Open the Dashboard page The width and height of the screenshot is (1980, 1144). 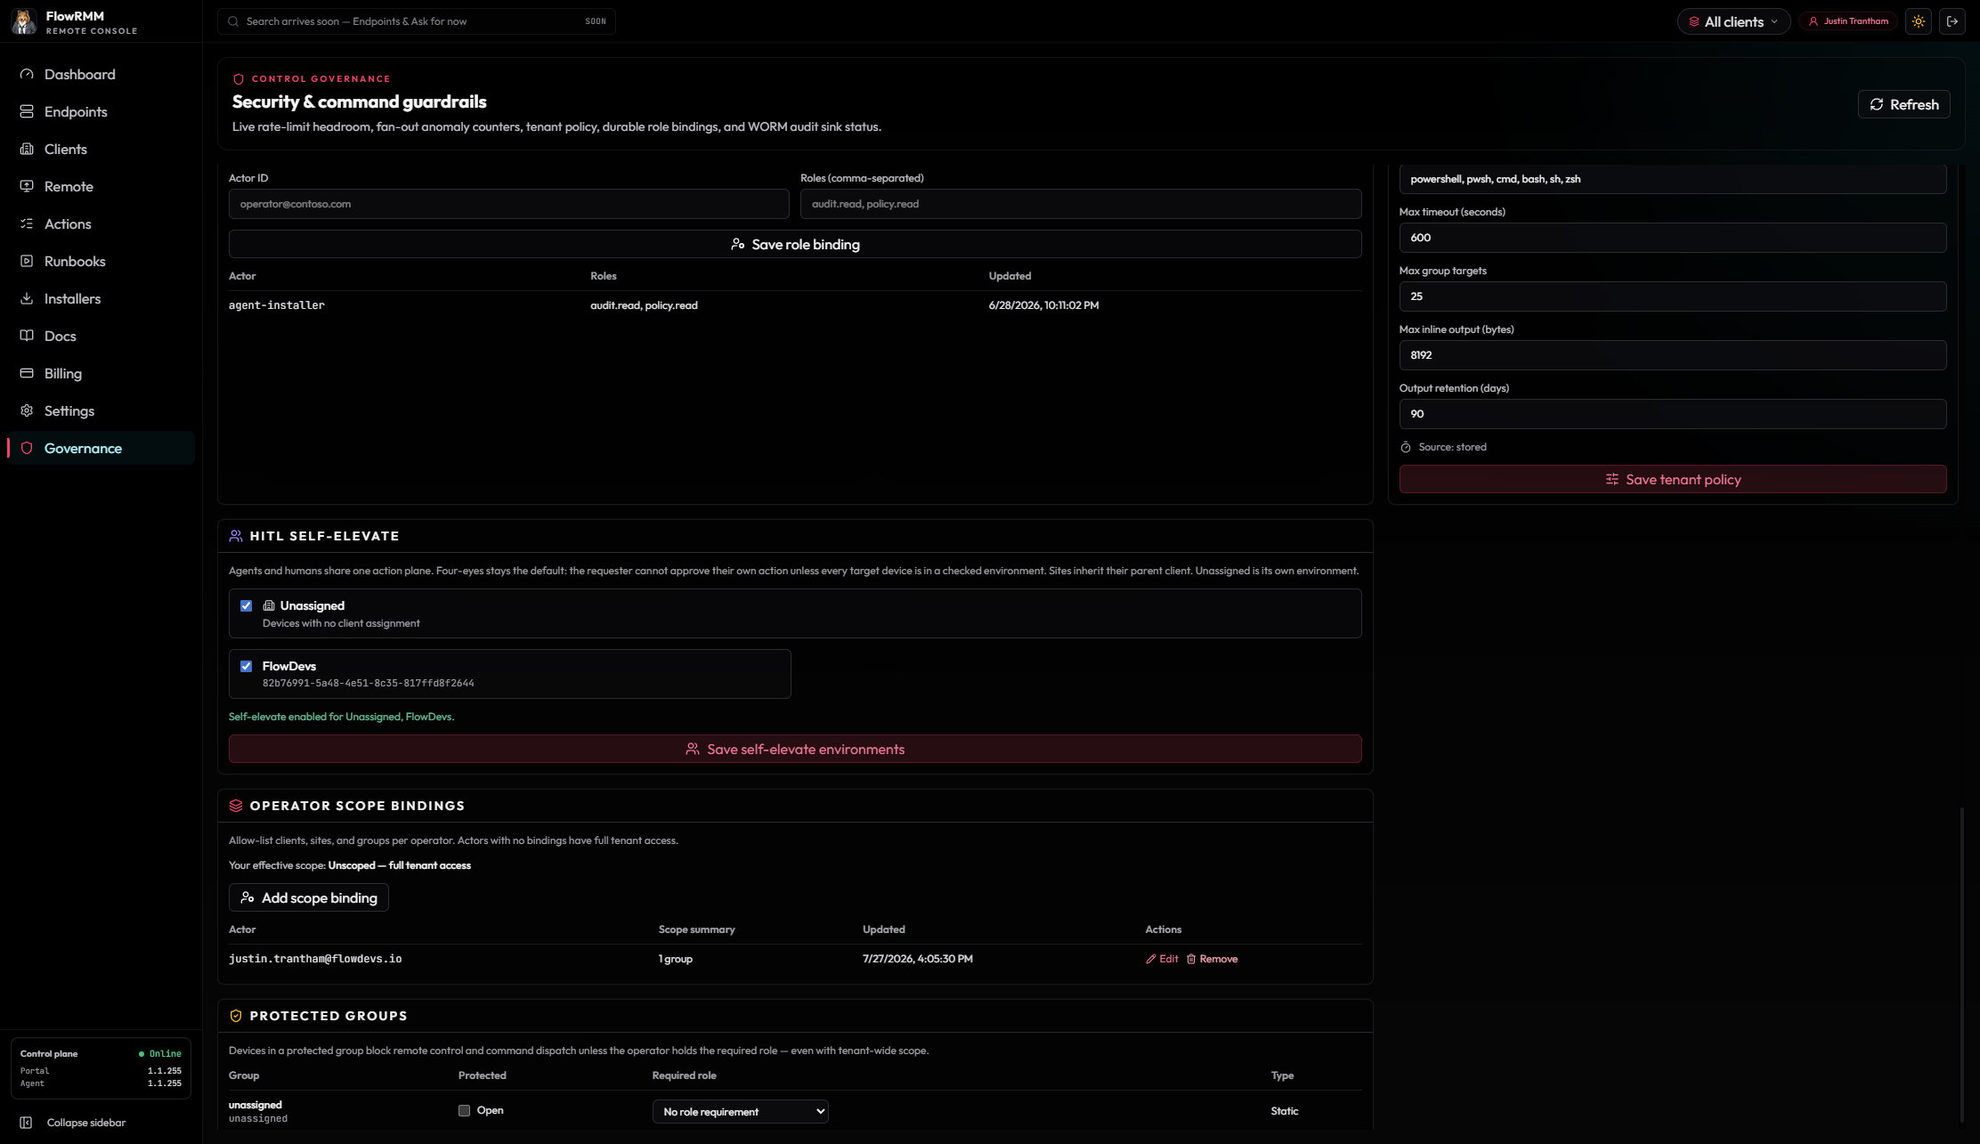tap(101, 74)
